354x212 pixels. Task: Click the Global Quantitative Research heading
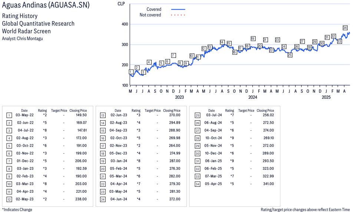(38, 23)
